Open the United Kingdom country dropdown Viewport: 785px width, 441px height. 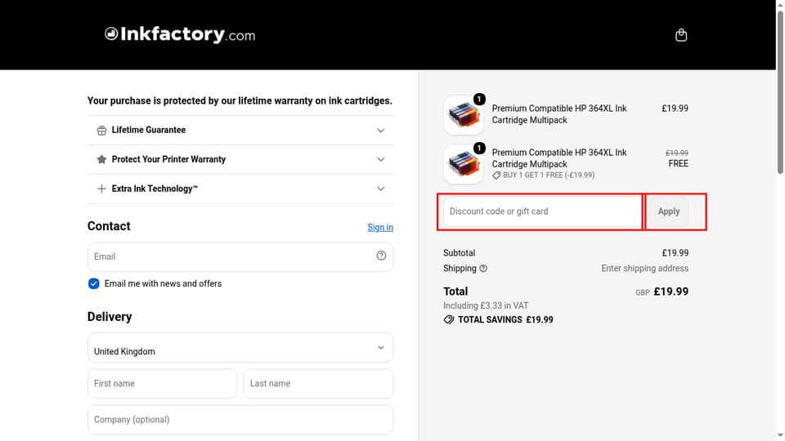click(x=240, y=348)
